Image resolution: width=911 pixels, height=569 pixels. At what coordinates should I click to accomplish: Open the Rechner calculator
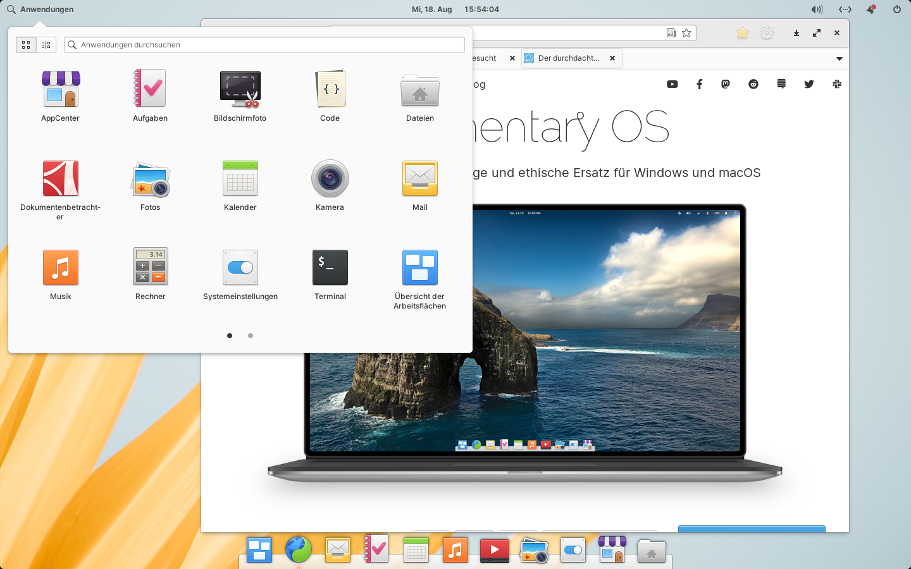(150, 274)
